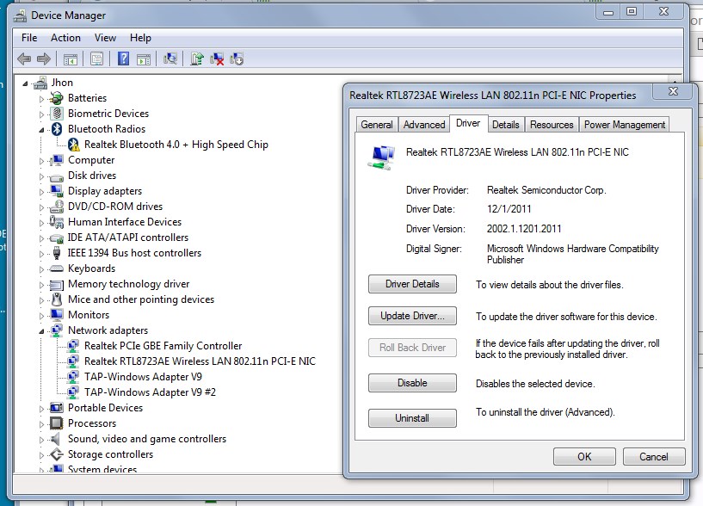
Task: Select Realtek PCIe GBE Family Controller
Action: click(163, 346)
